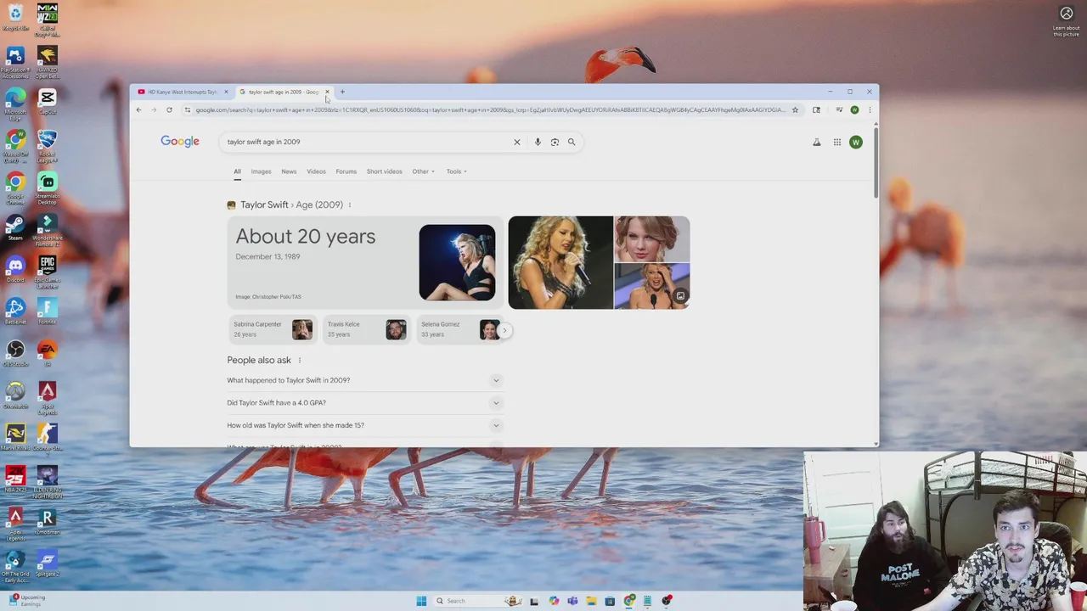Screen dimensions: 1087x611
Task: Open Google account avatar W
Action: [x=855, y=143]
